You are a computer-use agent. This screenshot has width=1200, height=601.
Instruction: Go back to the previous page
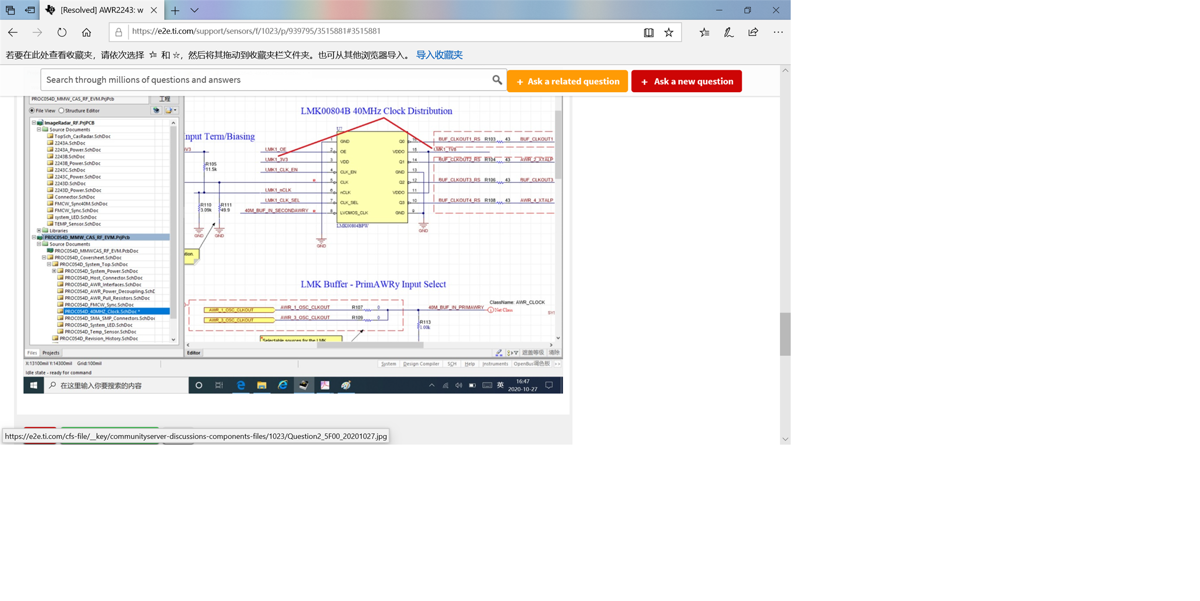(x=13, y=32)
